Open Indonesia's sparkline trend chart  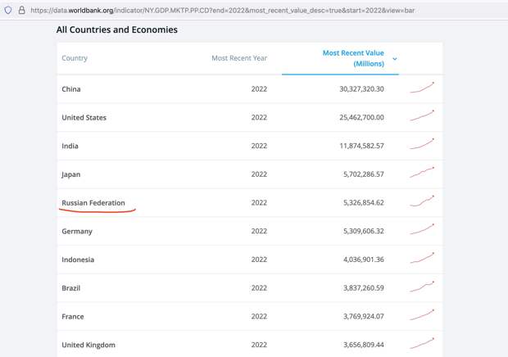pos(422,258)
